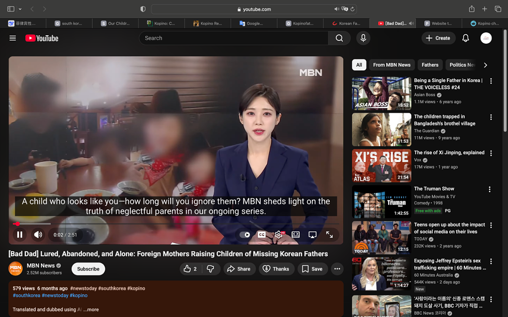Select the From MBN News chip
508x317 pixels.
392,65
